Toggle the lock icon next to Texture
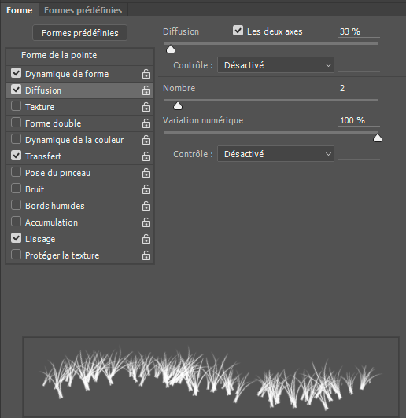This screenshot has width=406, height=418. (146, 107)
